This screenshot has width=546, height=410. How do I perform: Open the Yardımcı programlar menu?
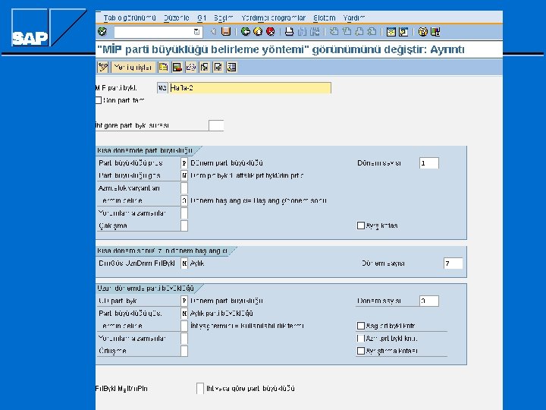(273, 17)
